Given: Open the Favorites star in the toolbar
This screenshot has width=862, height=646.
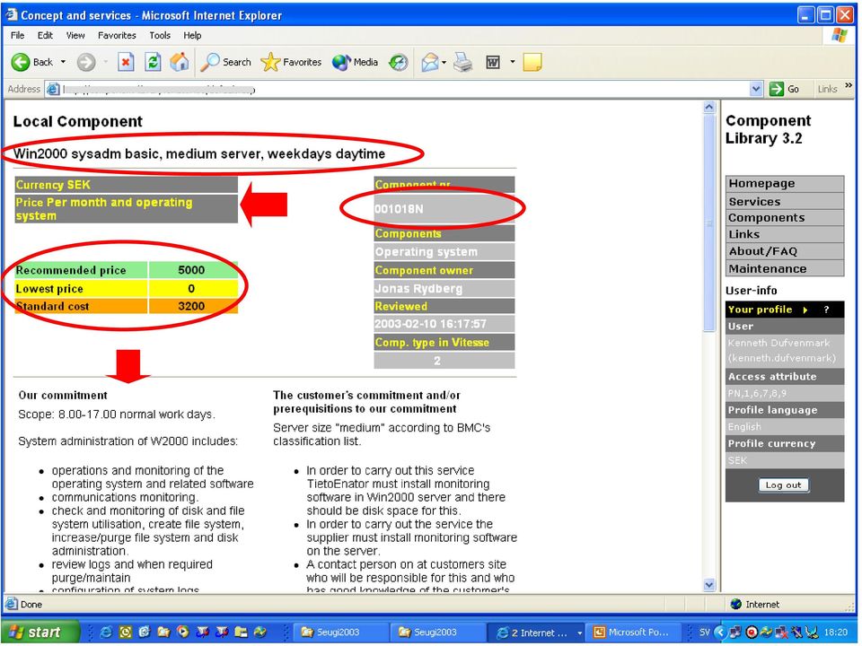Looking at the screenshot, I should click(291, 62).
